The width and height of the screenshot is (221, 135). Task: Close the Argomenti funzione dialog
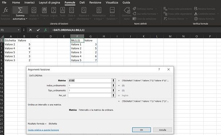tap(168, 69)
